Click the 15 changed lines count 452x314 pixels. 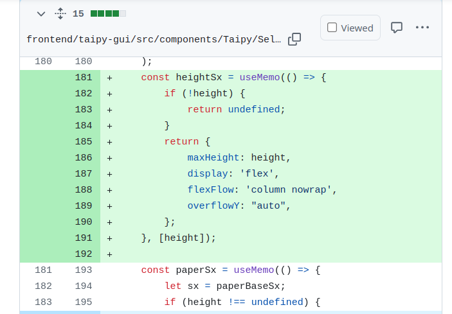coord(78,13)
